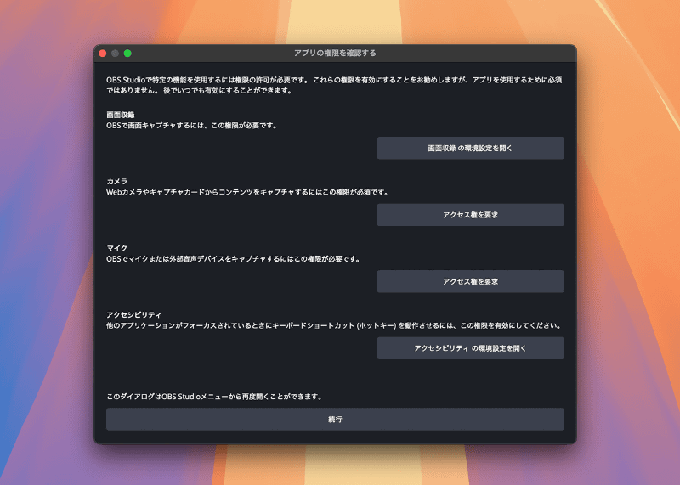Image resolution: width=680 pixels, height=485 pixels.
Task: Click text このダイアログはOBS Studioメニューから再度開くことができます
Action: pos(215,397)
